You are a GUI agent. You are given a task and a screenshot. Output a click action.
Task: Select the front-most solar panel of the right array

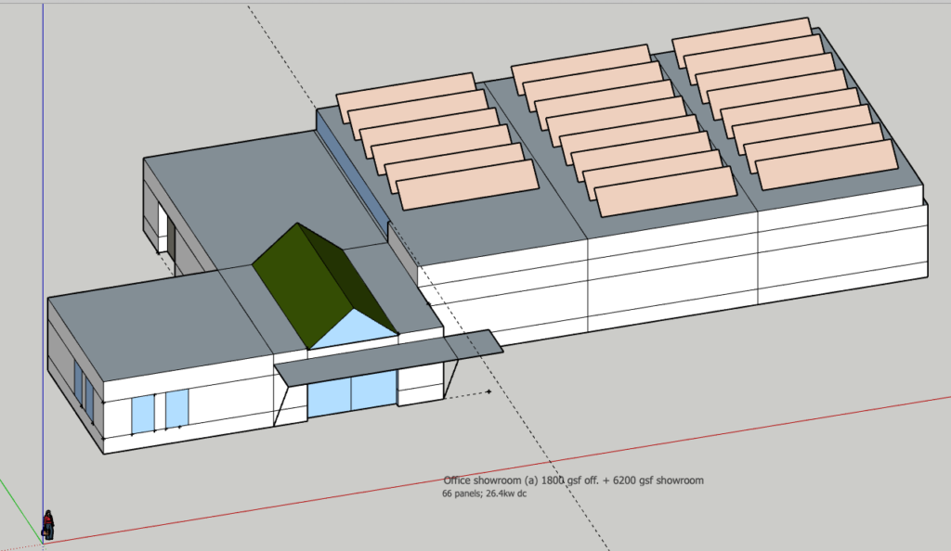click(x=827, y=165)
